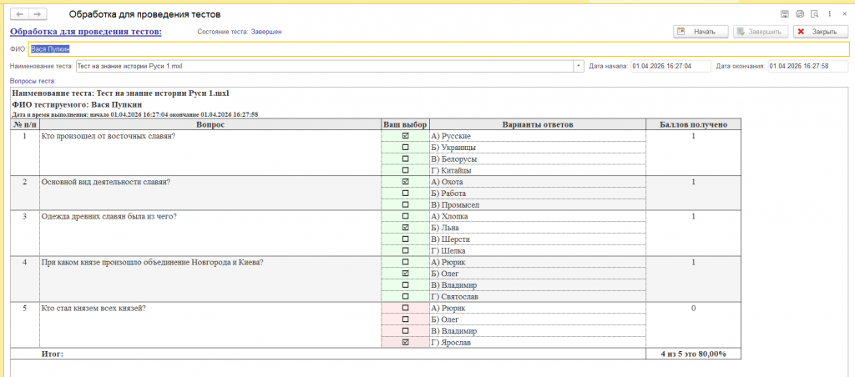Viewport: 855px width, 377px height.
Task: Click the red-cross Закрыть button
Action: [817, 32]
